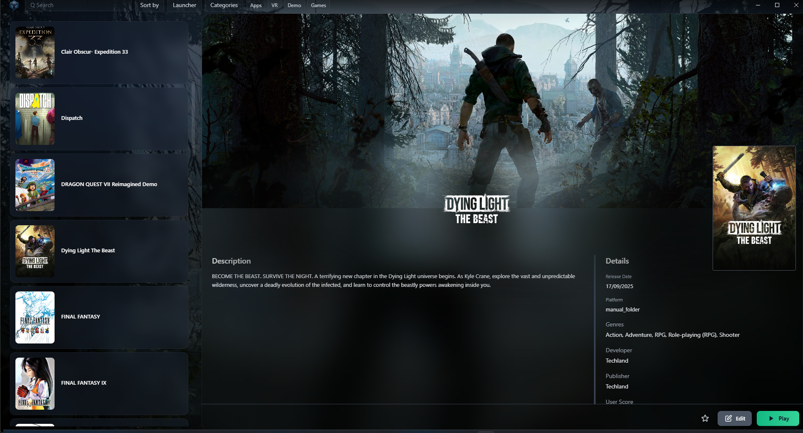Open the Sort by dropdown
This screenshot has width=803, height=433.
[x=149, y=5]
